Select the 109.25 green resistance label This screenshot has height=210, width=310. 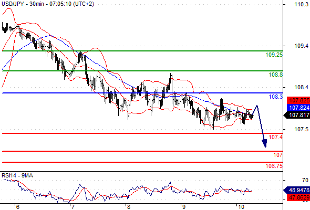click(274, 55)
